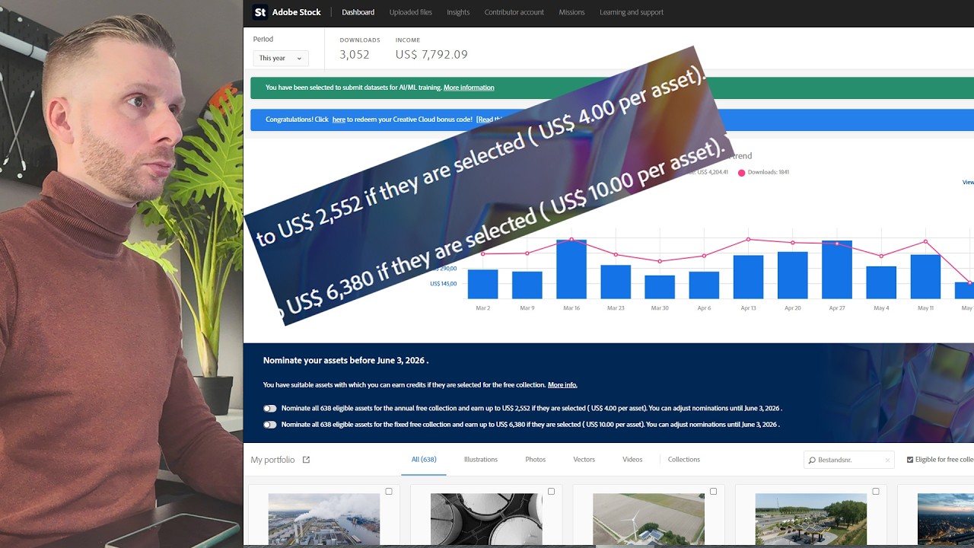This screenshot has height=548, width=974.
Task: Click the My portfolio heading link
Action: tap(272, 460)
